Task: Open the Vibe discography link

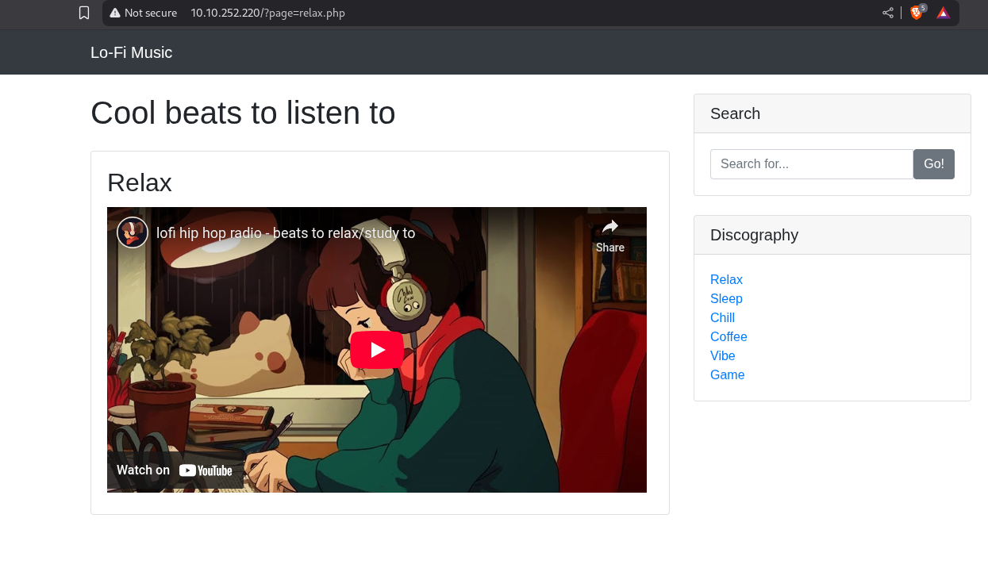Action: (722, 355)
